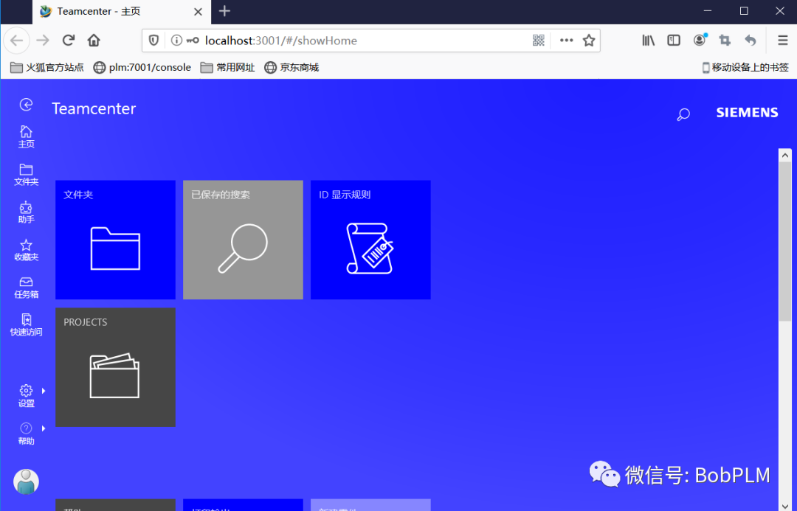Open the 助手 assistant sidebar item
This screenshot has height=511, width=797.
pyautogui.click(x=26, y=212)
